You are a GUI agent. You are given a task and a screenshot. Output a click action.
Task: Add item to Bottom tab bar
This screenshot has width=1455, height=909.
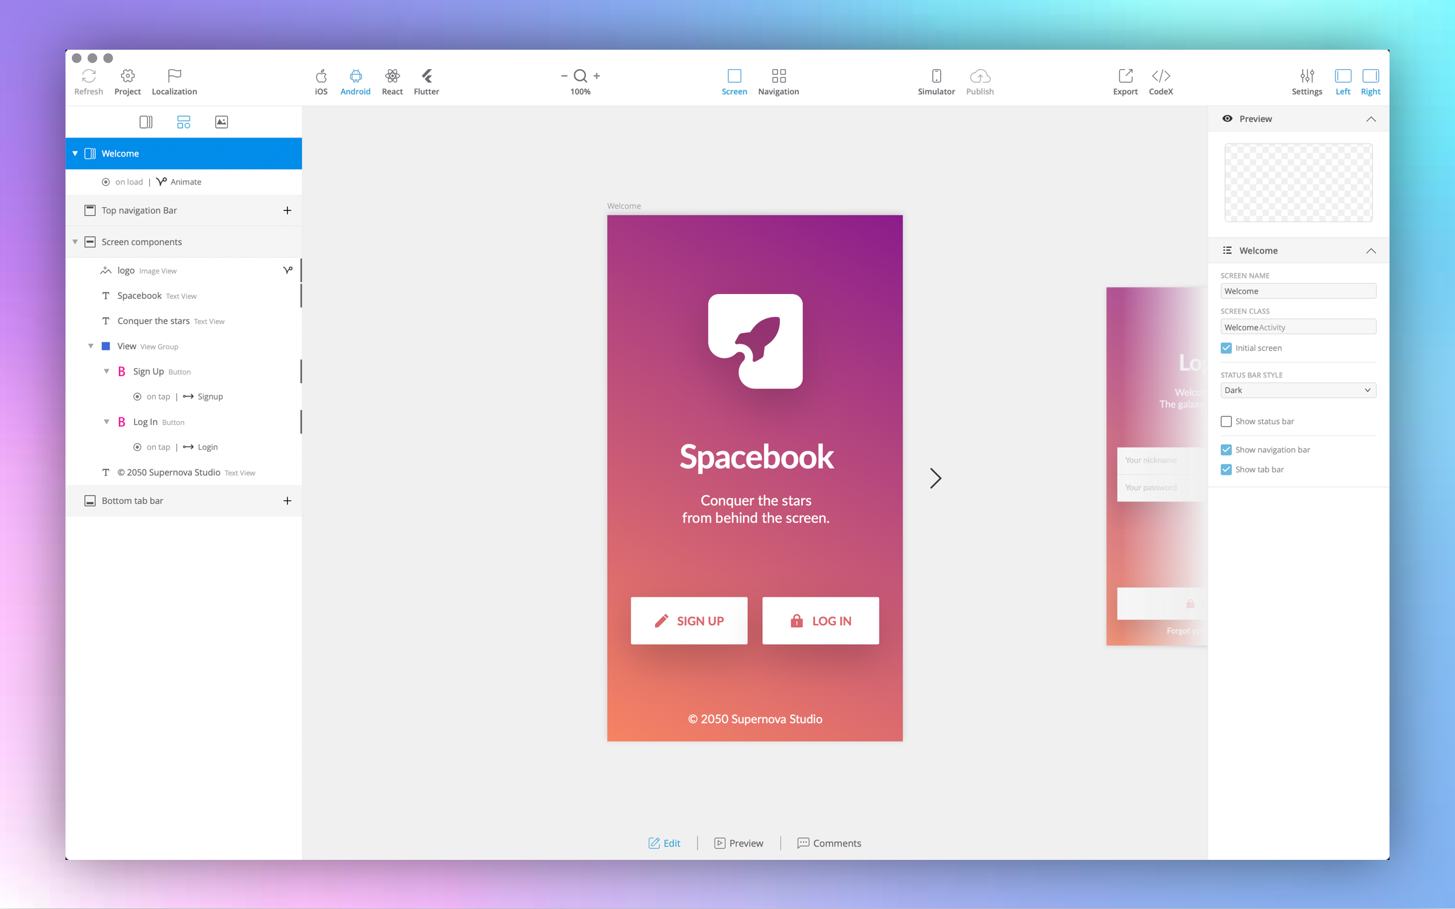coord(287,501)
